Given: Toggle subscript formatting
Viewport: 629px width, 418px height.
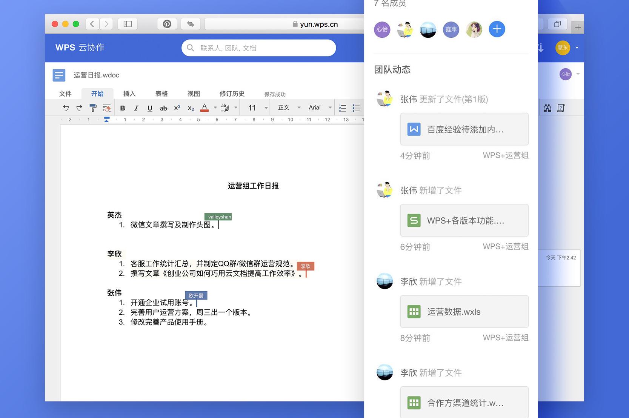Looking at the screenshot, I should click(191, 108).
